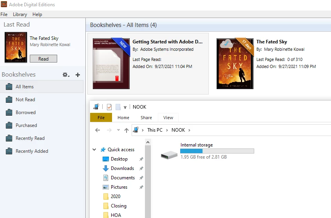Click the NOOK device icon in title bar
The width and height of the screenshot is (331, 218).
tap(96, 107)
